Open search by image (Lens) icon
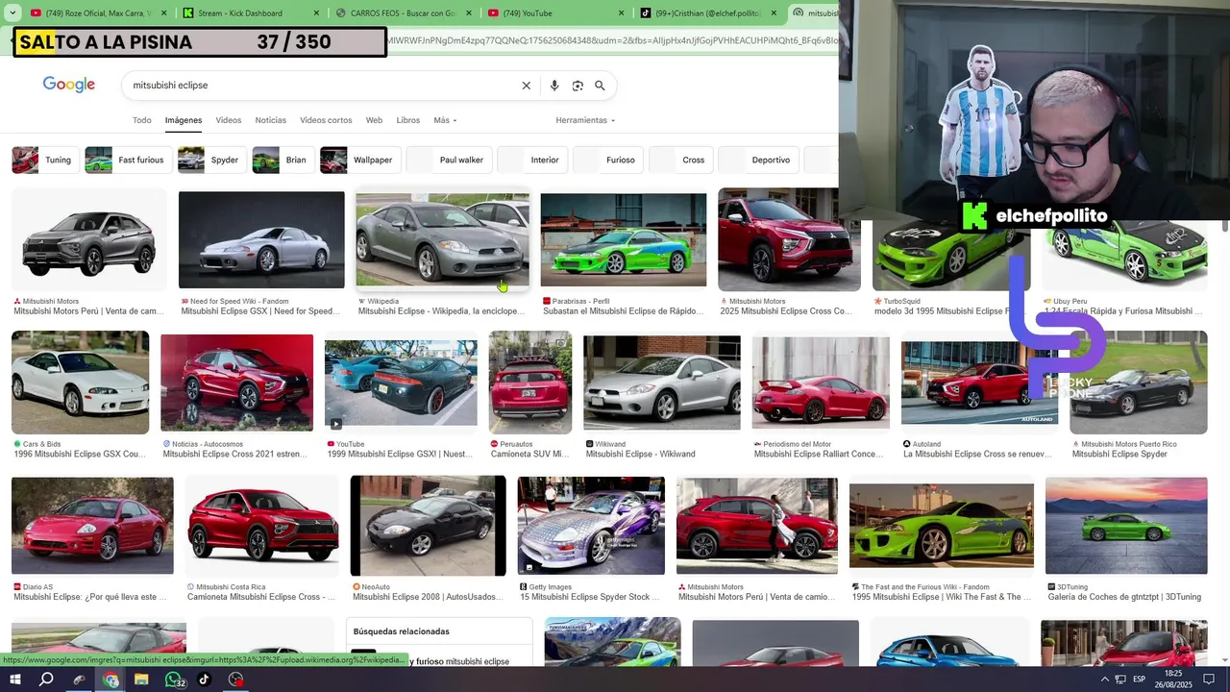Image resolution: width=1230 pixels, height=692 pixels. (x=578, y=86)
